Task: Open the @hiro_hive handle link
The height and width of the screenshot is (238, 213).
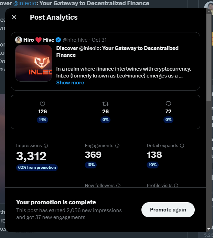Action: point(75,40)
